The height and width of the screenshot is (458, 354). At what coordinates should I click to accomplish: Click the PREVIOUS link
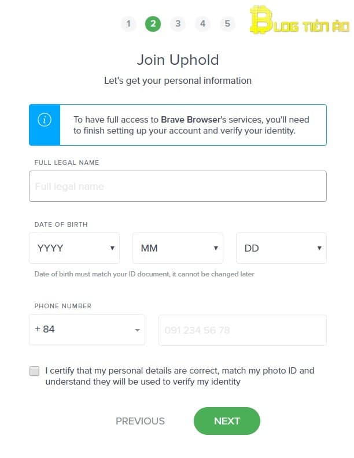coord(140,421)
